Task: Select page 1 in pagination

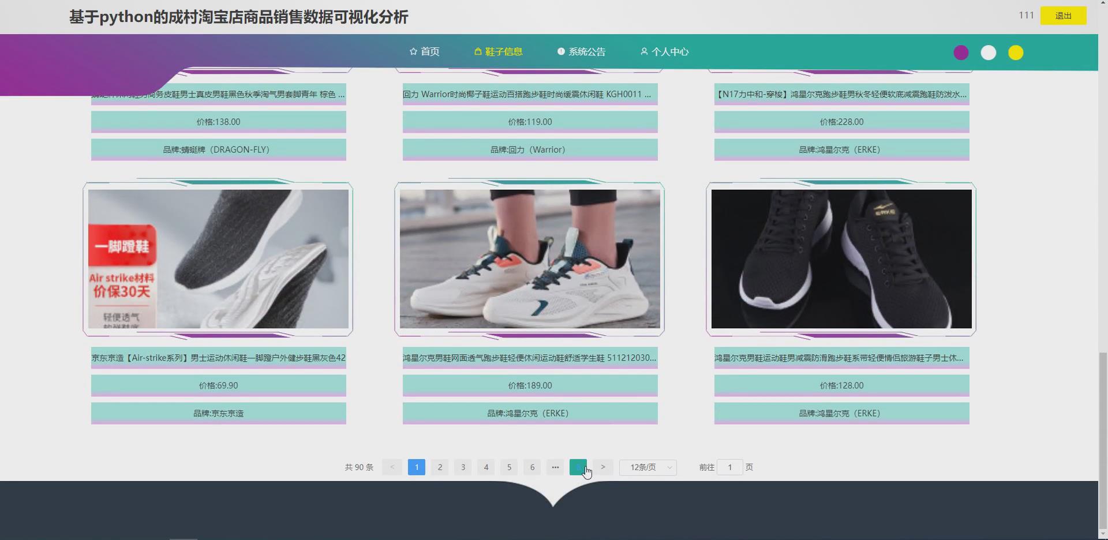Action: click(x=417, y=467)
